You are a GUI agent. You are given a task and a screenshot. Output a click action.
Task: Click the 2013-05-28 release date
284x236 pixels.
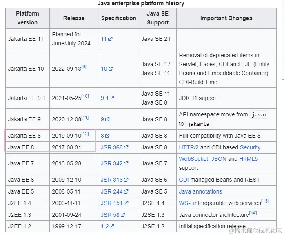[x=67, y=163]
